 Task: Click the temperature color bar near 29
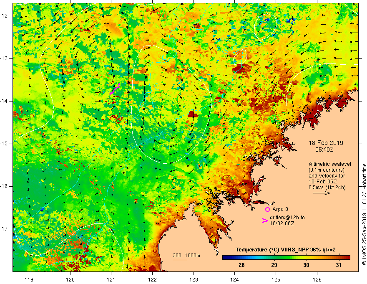click(x=274, y=258)
